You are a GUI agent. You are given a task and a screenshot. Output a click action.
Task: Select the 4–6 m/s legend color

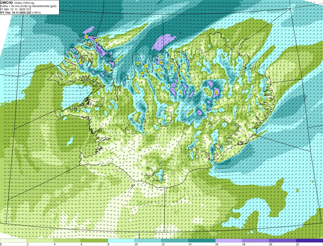click(67, 241)
